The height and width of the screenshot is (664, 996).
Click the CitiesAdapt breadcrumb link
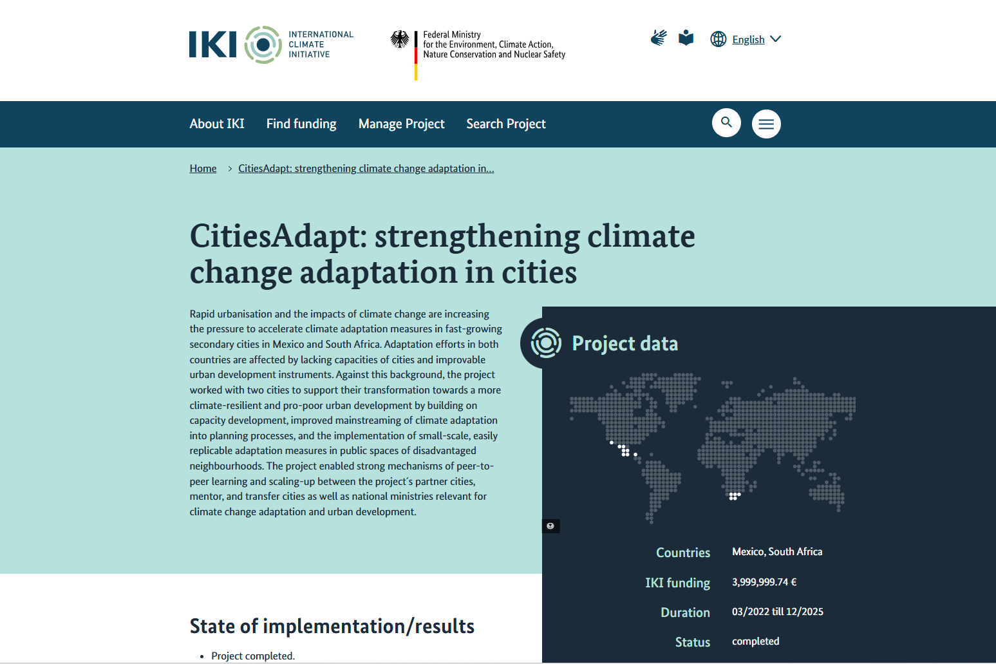[366, 168]
